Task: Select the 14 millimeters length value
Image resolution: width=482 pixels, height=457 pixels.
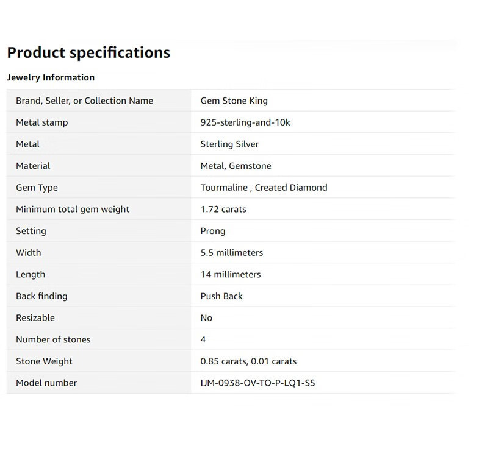Action: (230, 274)
